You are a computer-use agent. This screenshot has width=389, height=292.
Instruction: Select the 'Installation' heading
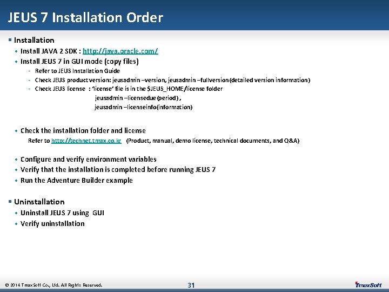(34, 40)
